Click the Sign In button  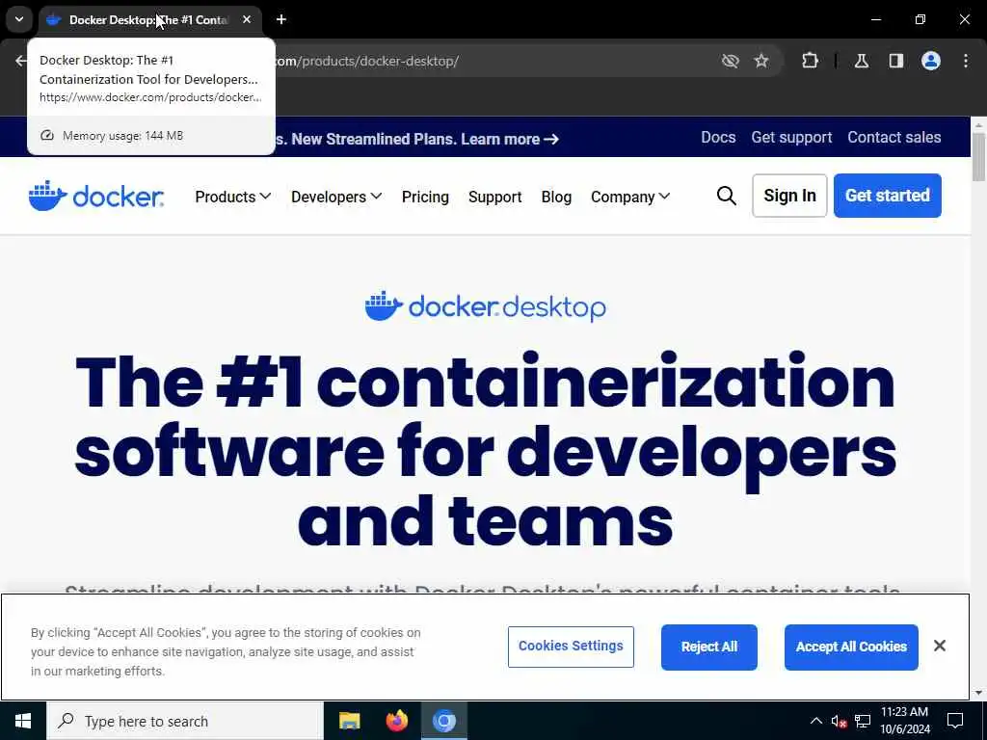pos(789,196)
